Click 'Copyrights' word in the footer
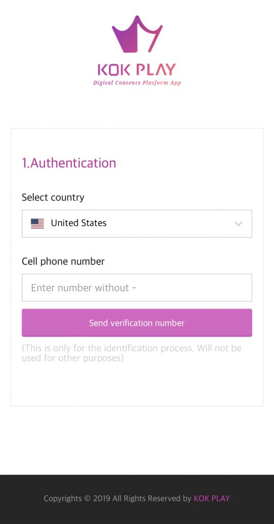 (63, 498)
